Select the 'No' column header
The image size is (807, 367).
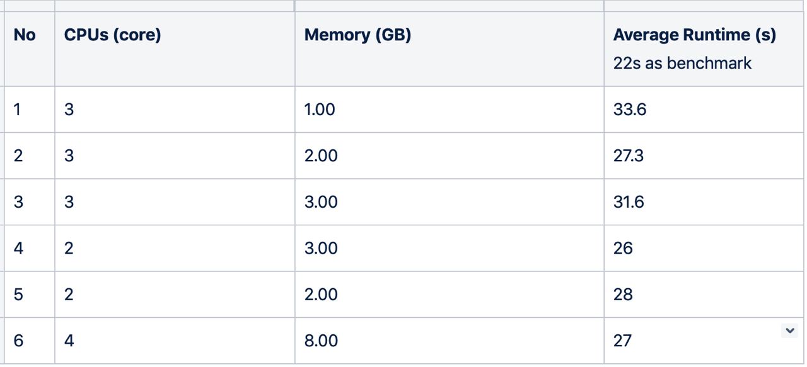click(30, 49)
